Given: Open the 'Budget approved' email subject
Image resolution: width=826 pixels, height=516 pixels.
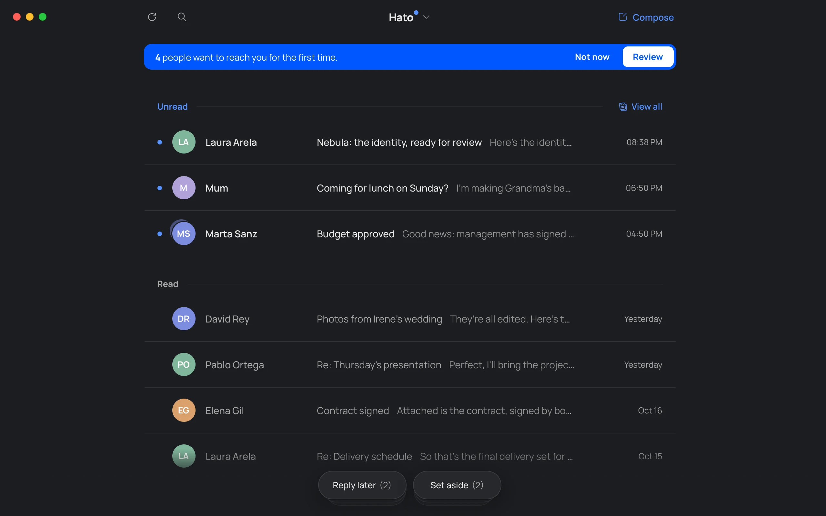Looking at the screenshot, I should pos(355,234).
